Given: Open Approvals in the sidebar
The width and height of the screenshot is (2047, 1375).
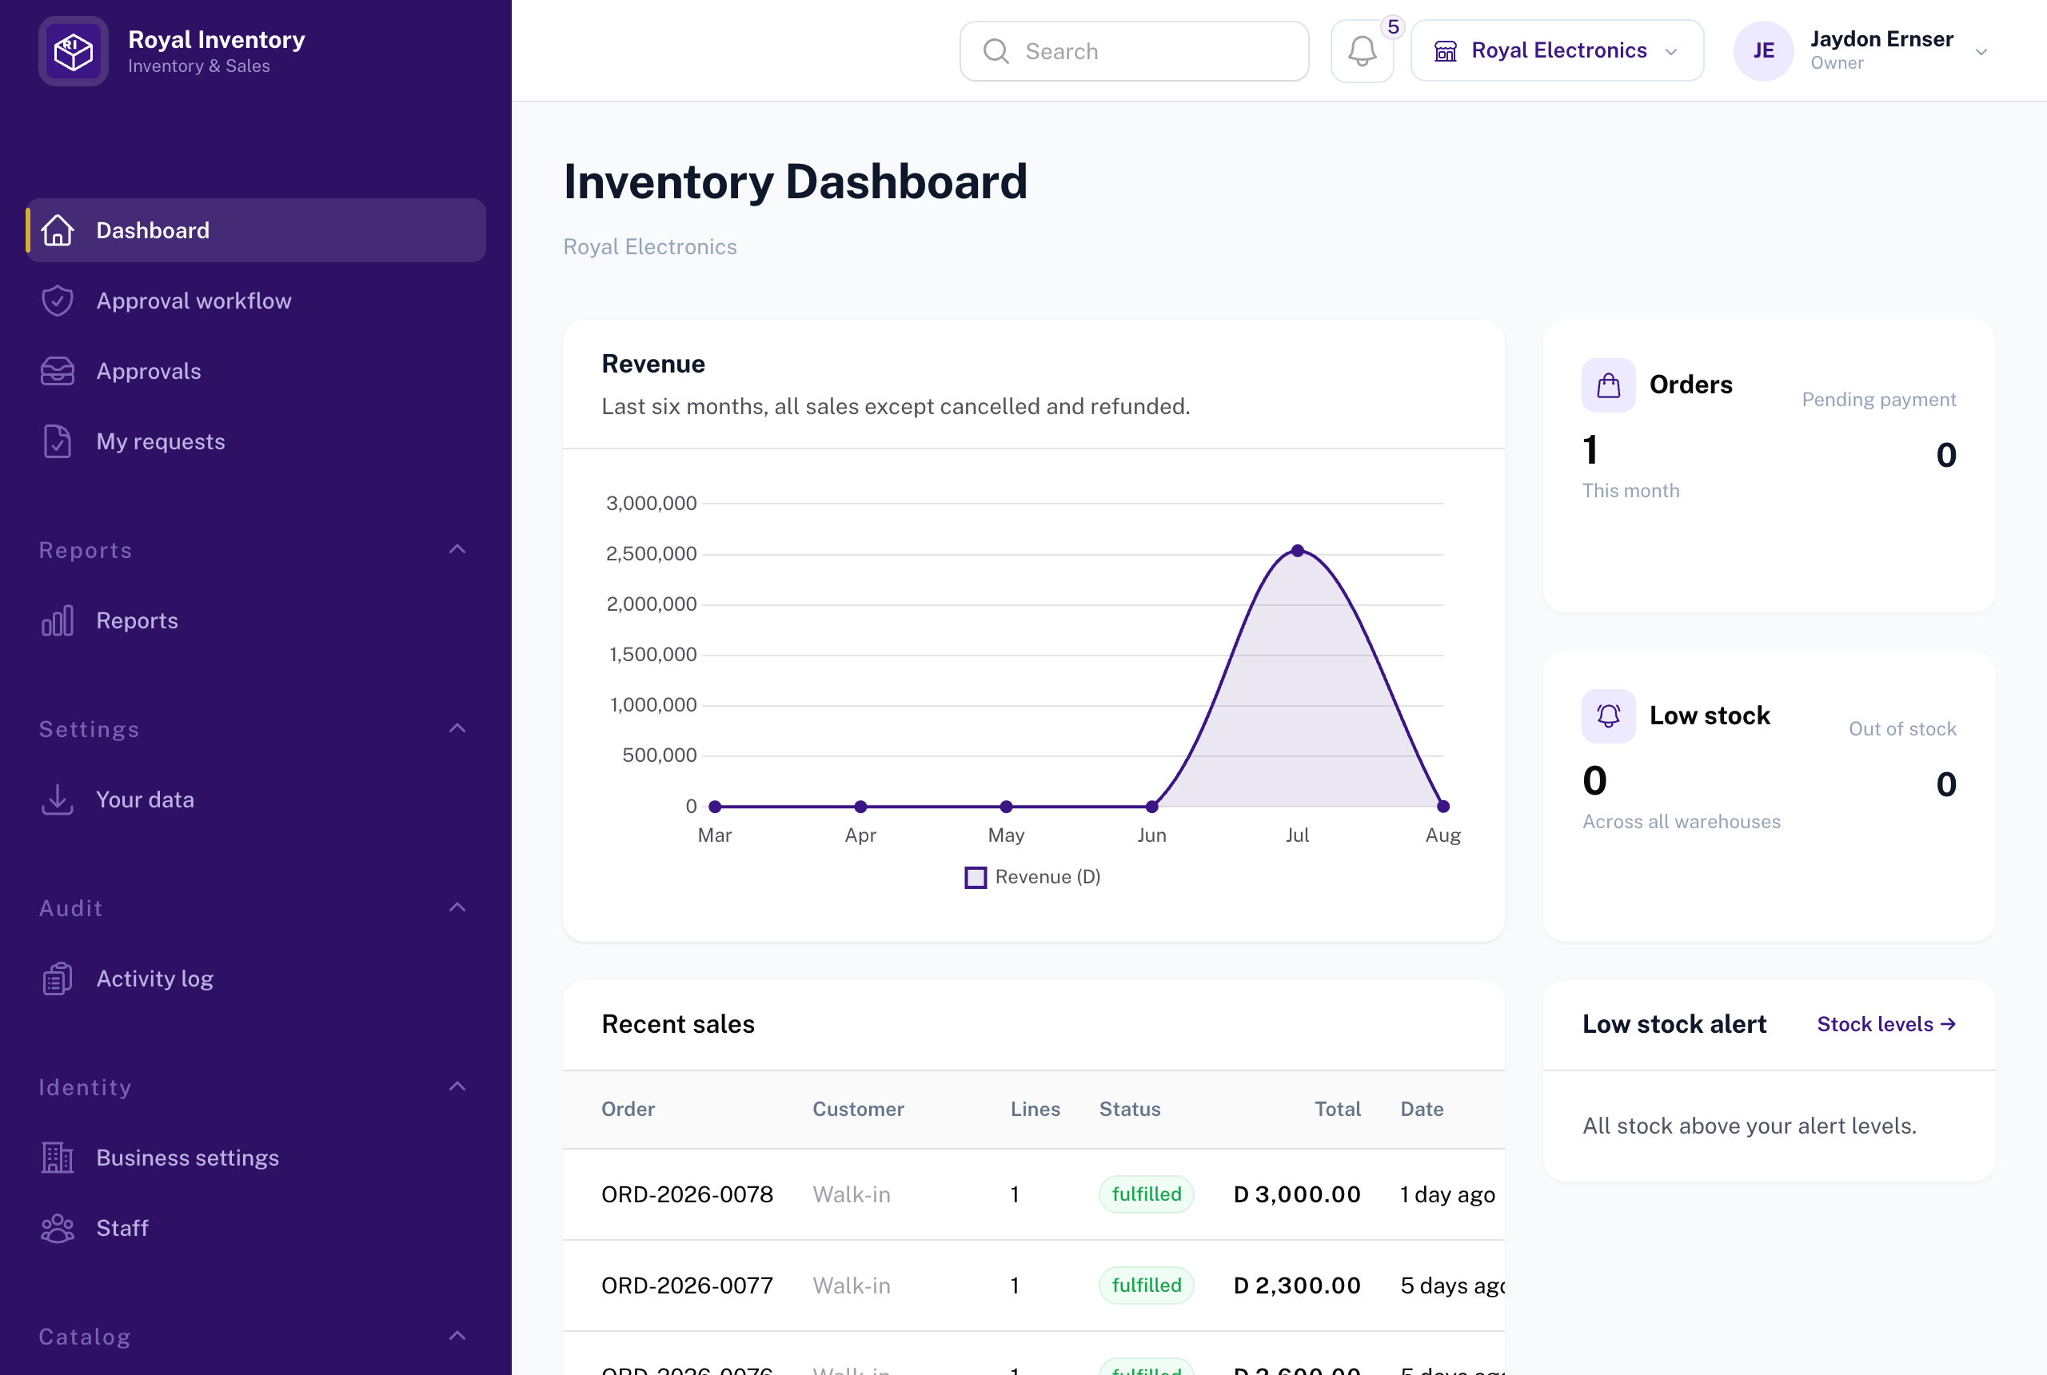Looking at the screenshot, I should coord(255,371).
